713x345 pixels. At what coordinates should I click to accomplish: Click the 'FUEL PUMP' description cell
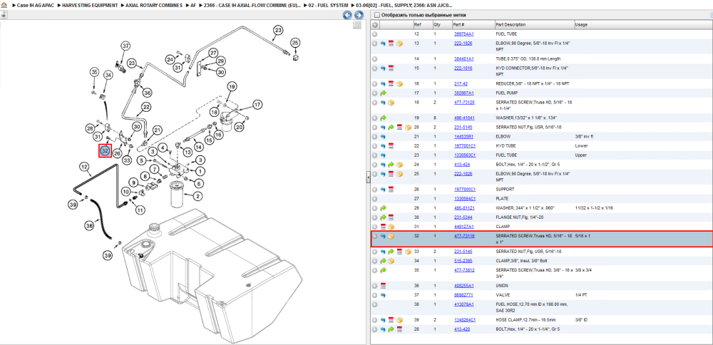506,93
